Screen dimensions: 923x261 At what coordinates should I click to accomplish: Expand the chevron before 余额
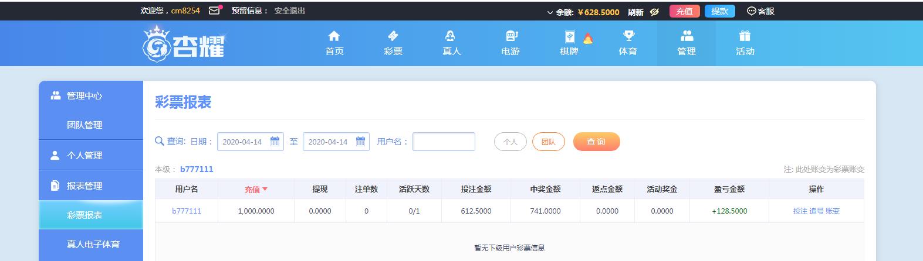550,12
